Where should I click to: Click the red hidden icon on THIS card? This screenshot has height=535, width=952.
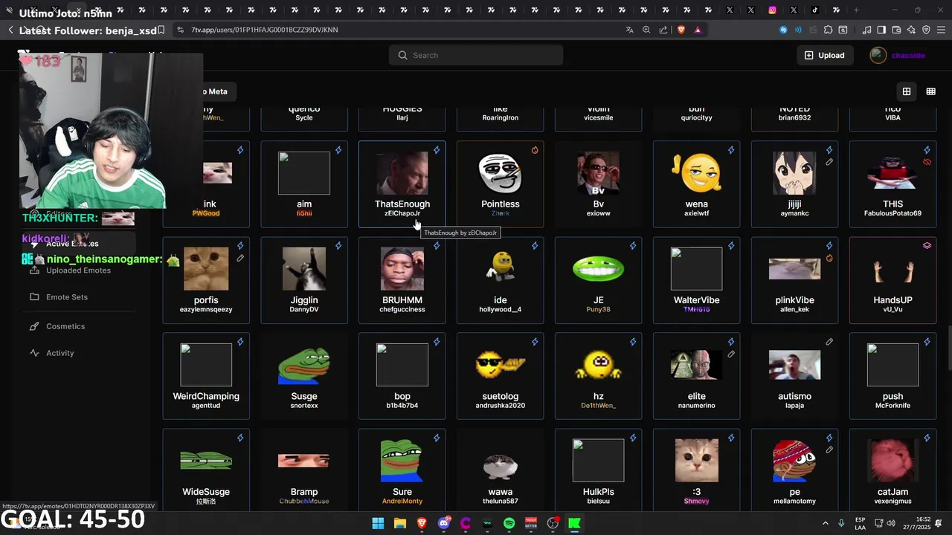tap(927, 162)
